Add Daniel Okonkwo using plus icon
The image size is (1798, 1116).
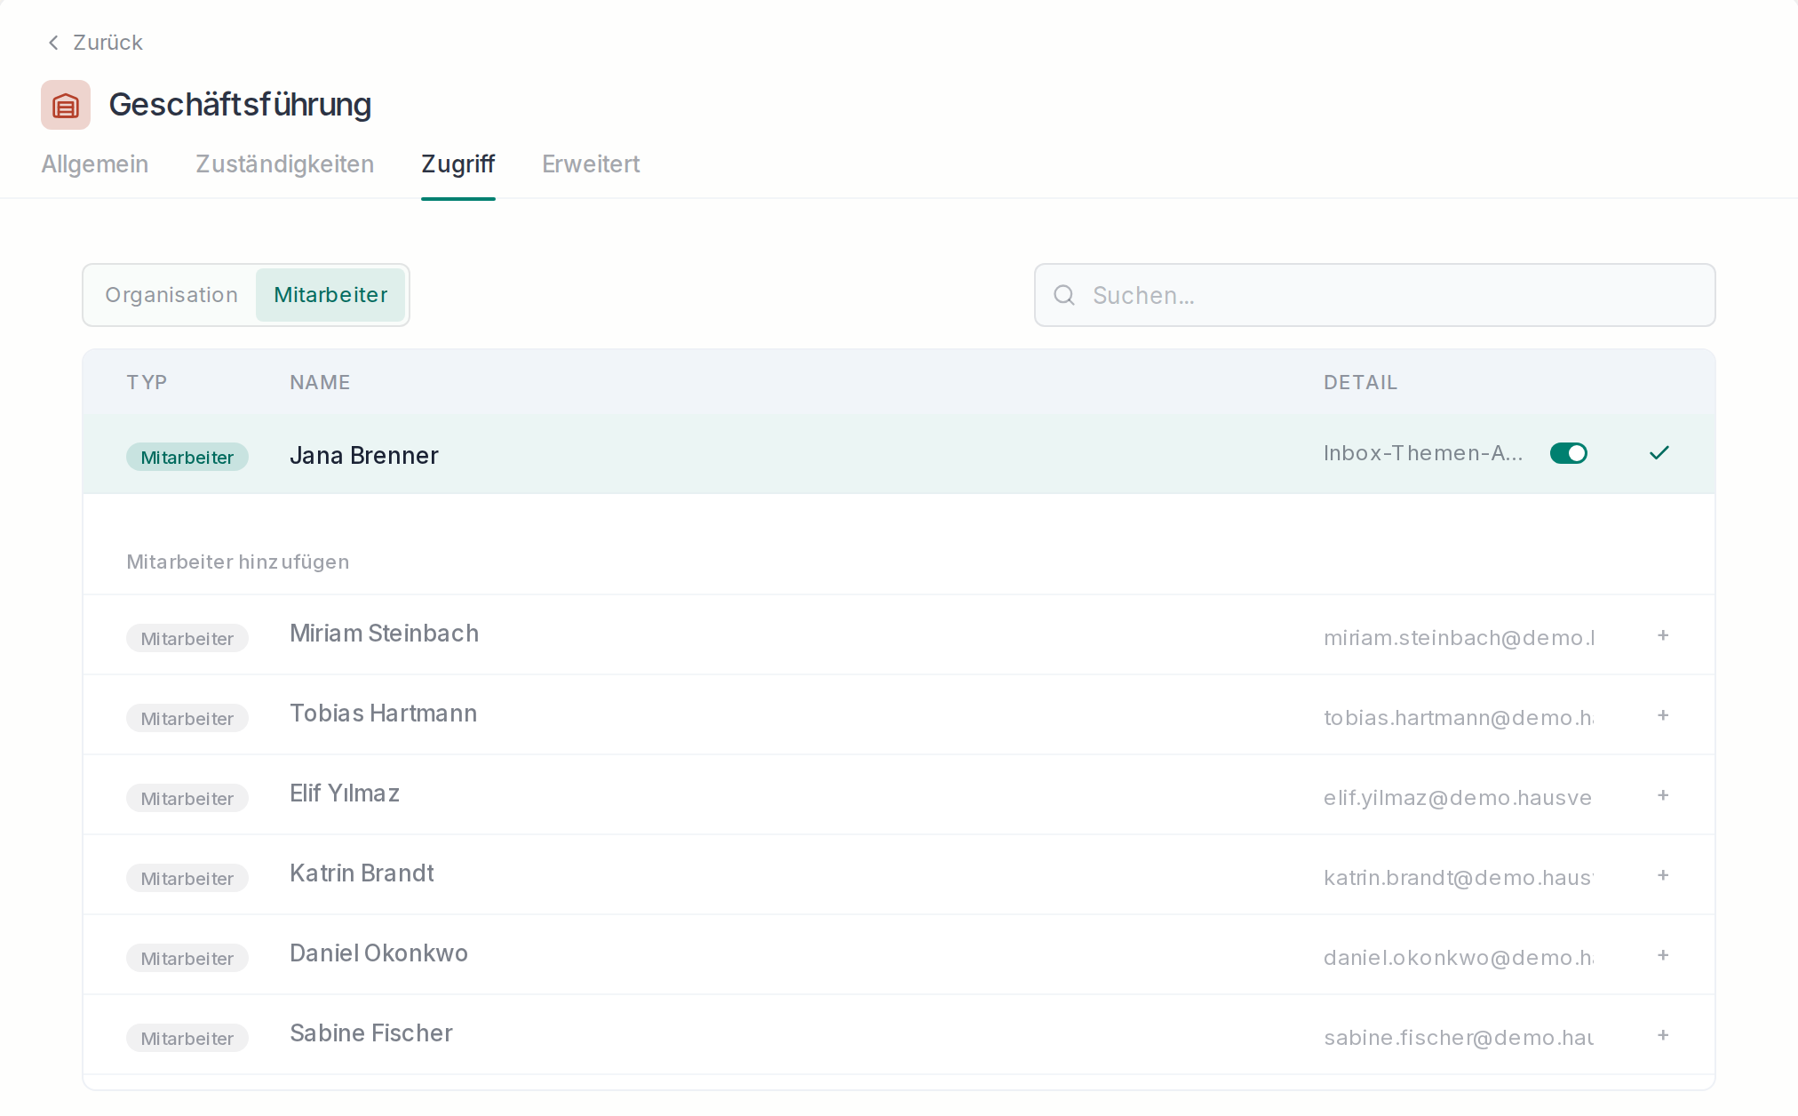[x=1663, y=955]
